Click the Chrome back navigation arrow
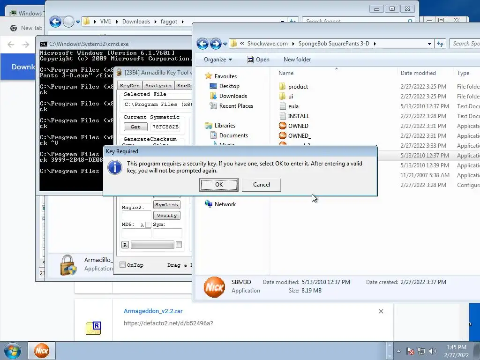The image size is (480, 360). coord(11,45)
